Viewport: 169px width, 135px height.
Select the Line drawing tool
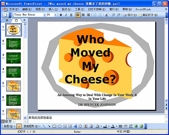[x=44, y=126]
